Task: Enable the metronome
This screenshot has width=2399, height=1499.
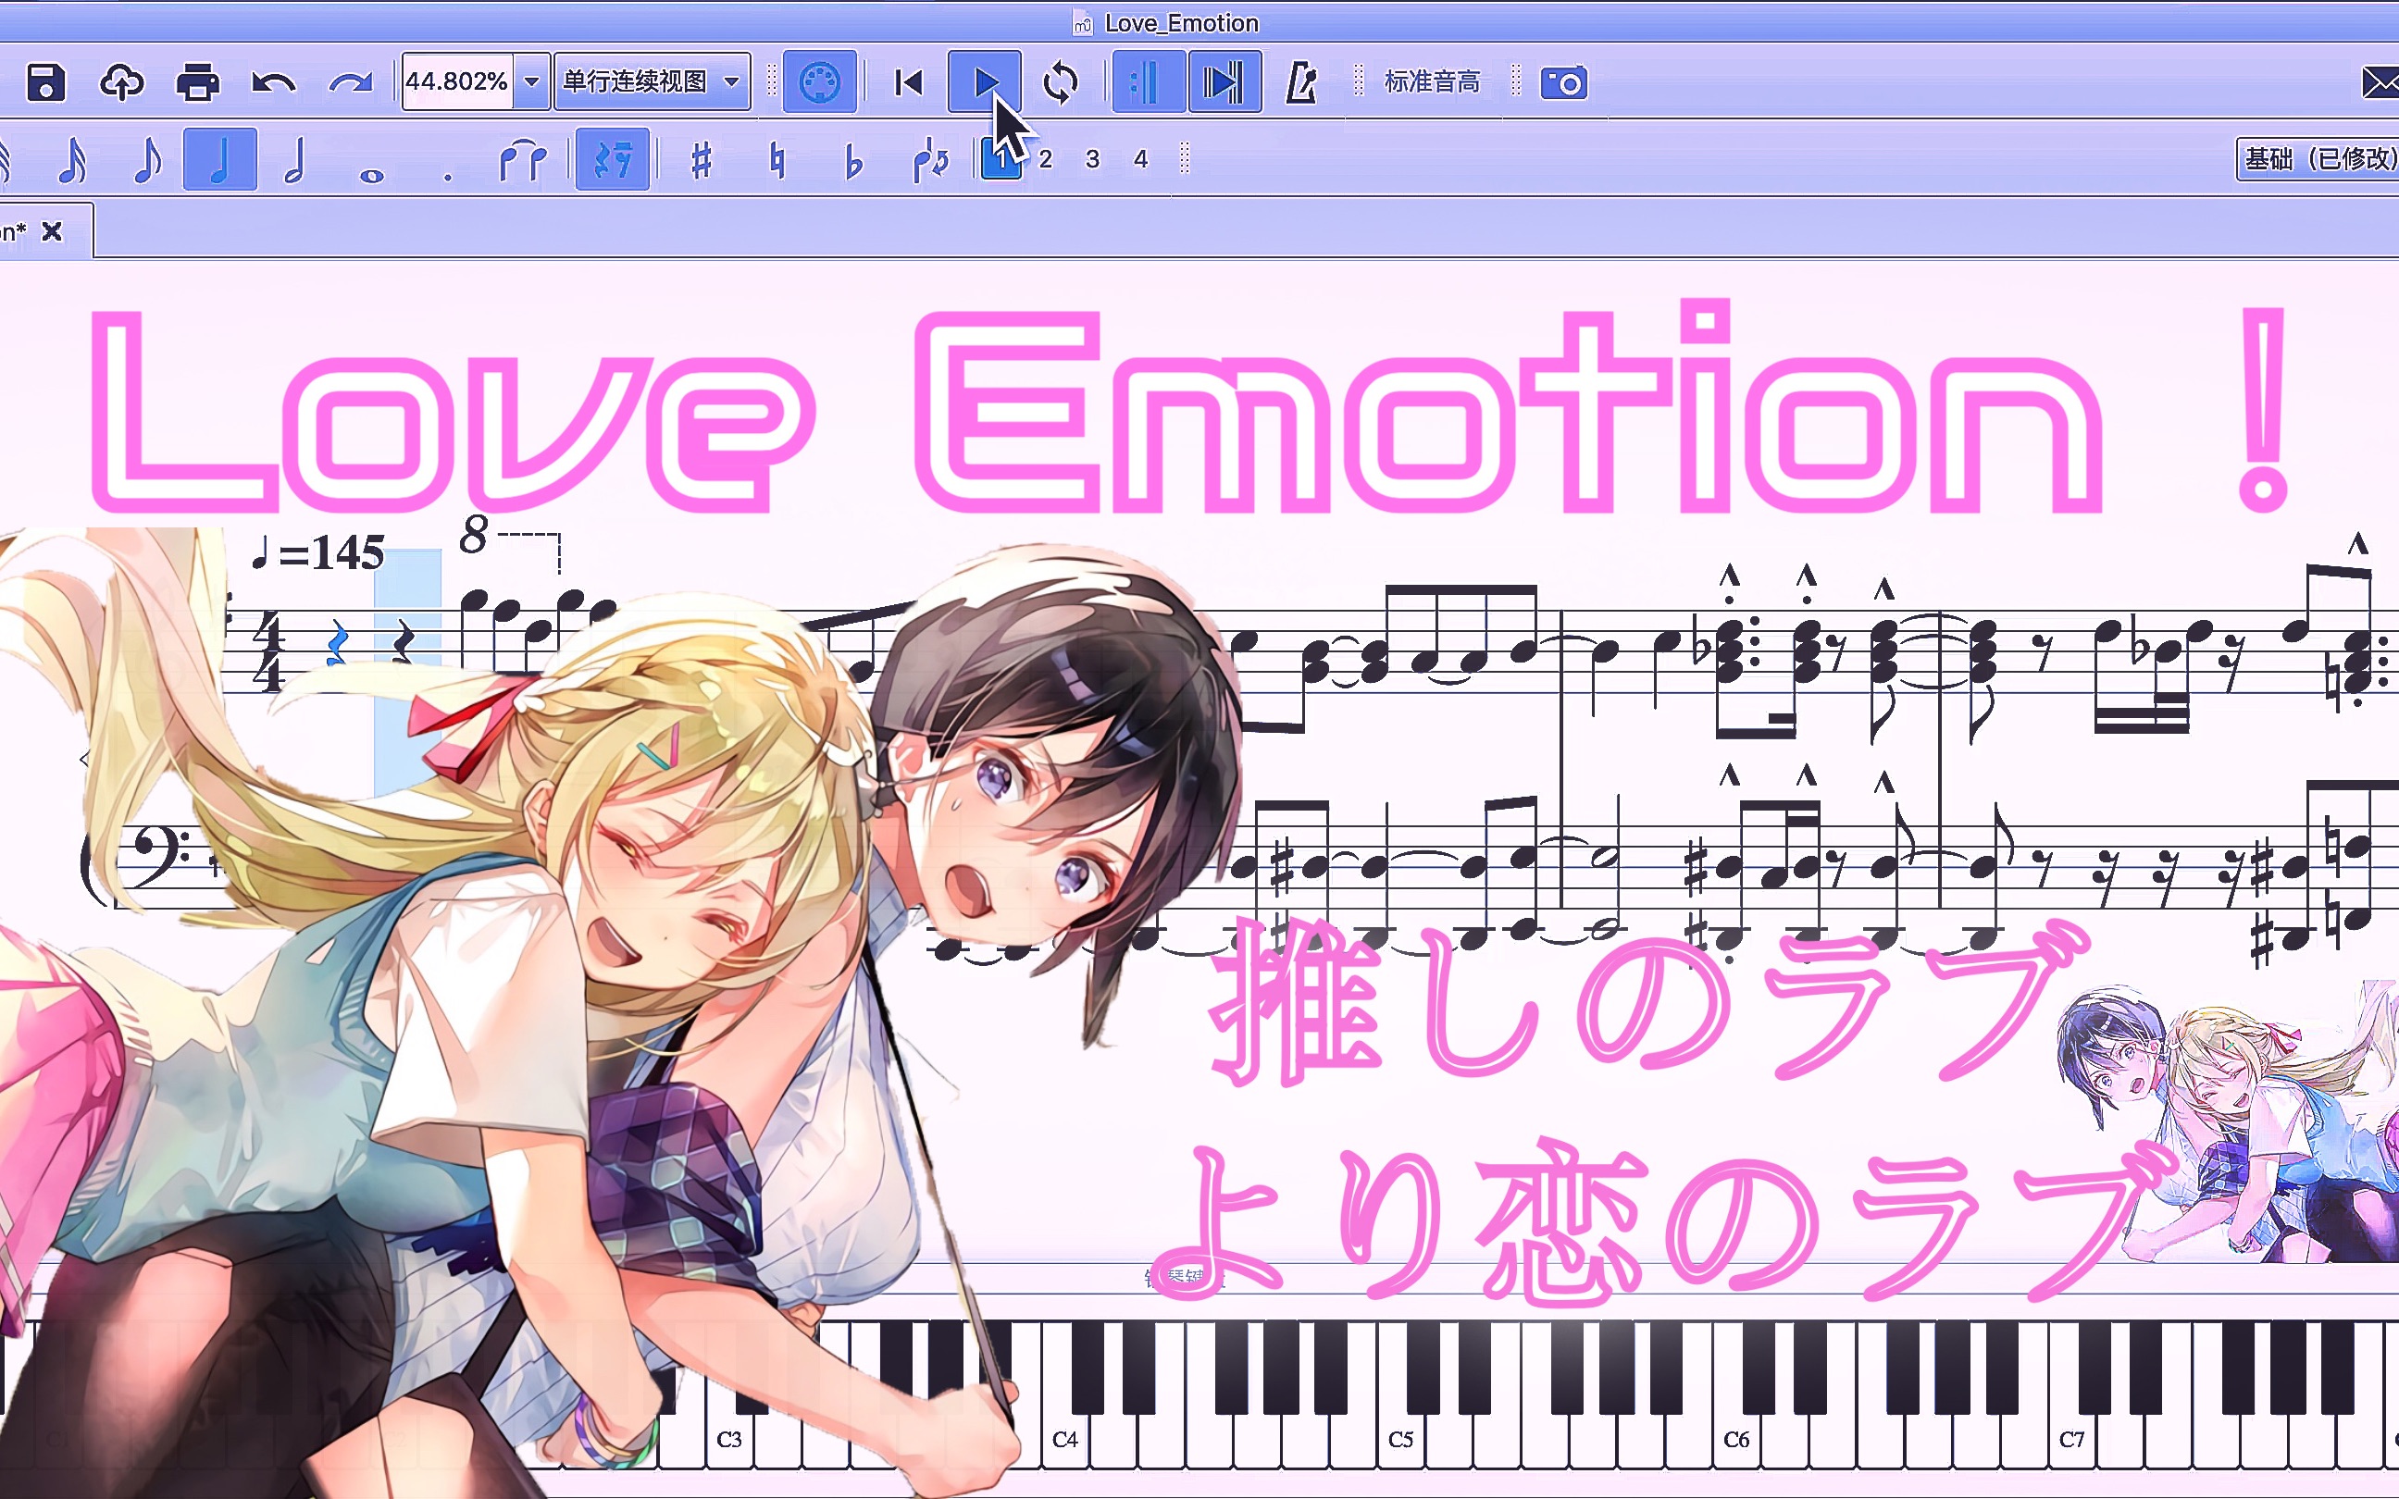Action: [x=1300, y=82]
